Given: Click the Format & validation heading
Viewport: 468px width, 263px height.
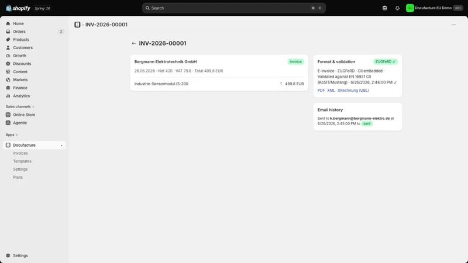Looking at the screenshot, I should coord(336,62).
